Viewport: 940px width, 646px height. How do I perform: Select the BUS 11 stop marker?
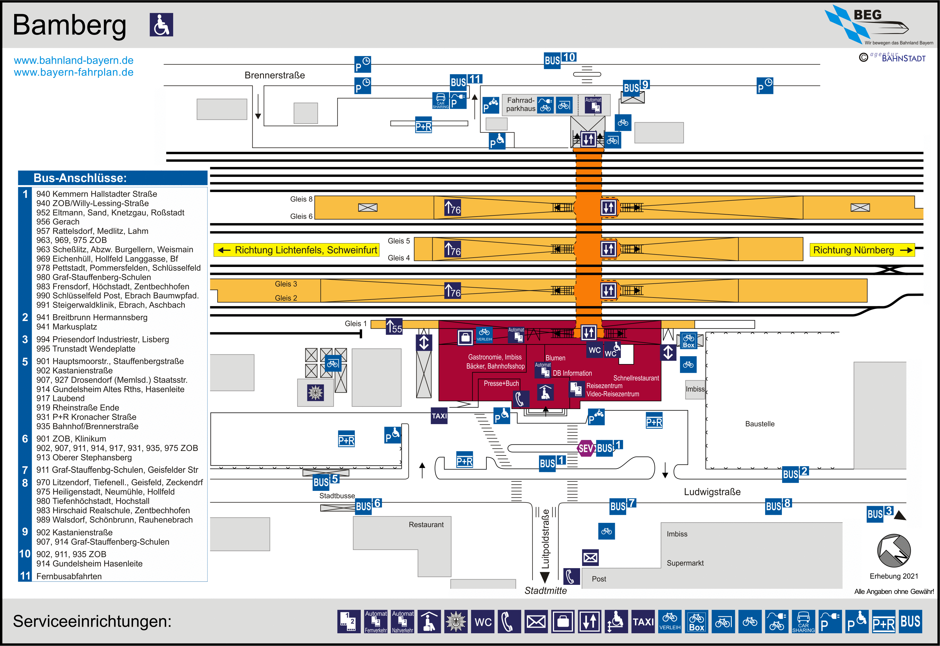[466, 82]
